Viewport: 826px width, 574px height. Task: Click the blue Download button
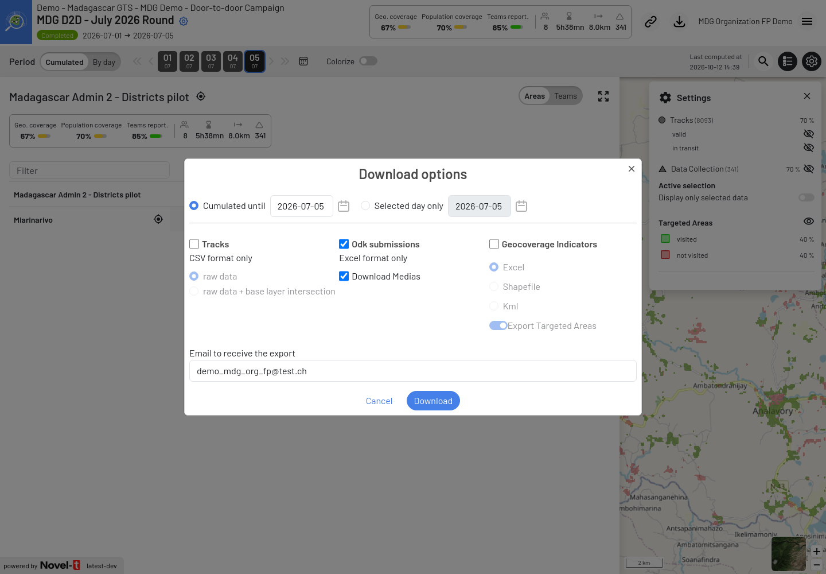pos(433,401)
